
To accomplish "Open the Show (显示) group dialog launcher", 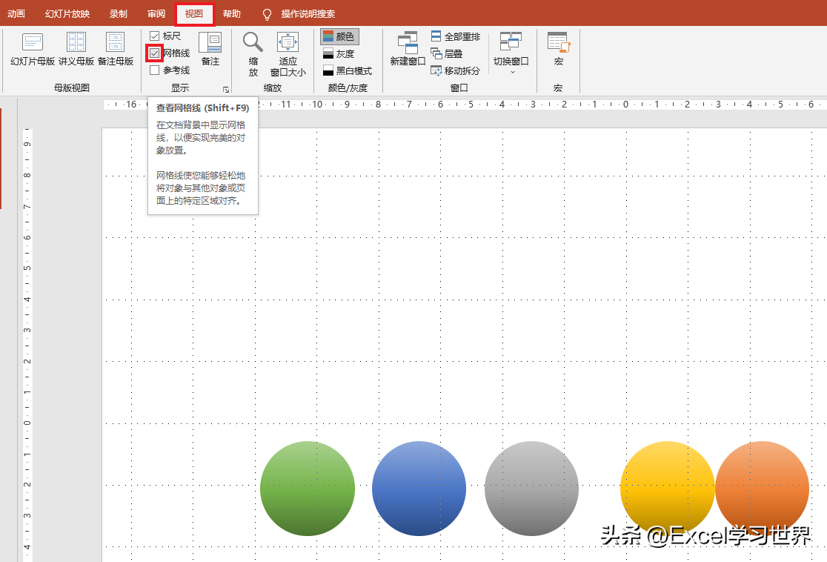I will [x=226, y=89].
